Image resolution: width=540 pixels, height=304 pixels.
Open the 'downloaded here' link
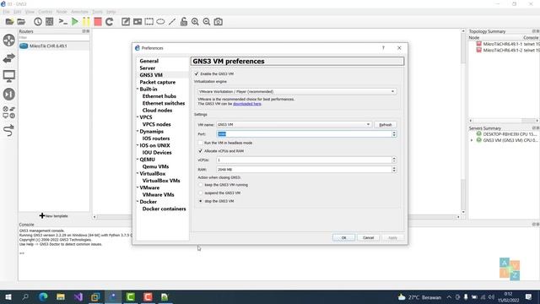tap(247, 104)
